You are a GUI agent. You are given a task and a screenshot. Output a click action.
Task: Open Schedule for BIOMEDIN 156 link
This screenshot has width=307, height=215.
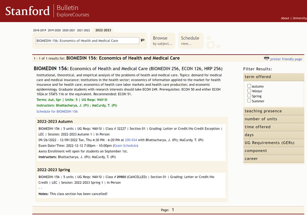tap(57, 111)
